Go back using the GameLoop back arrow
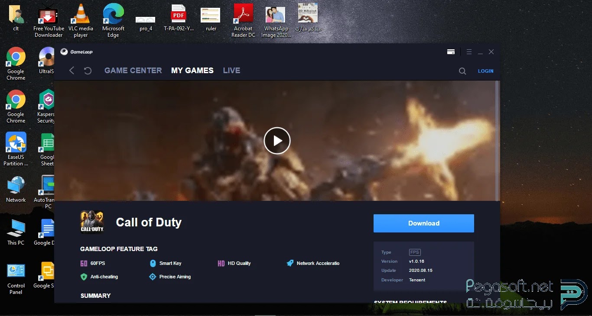 click(72, 71)
